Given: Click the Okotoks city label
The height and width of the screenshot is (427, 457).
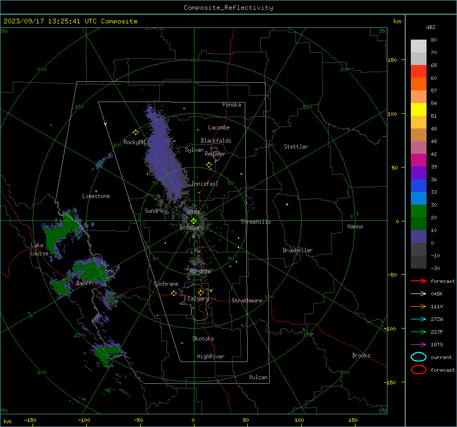Looking at the screenshot, I should 203,339.
